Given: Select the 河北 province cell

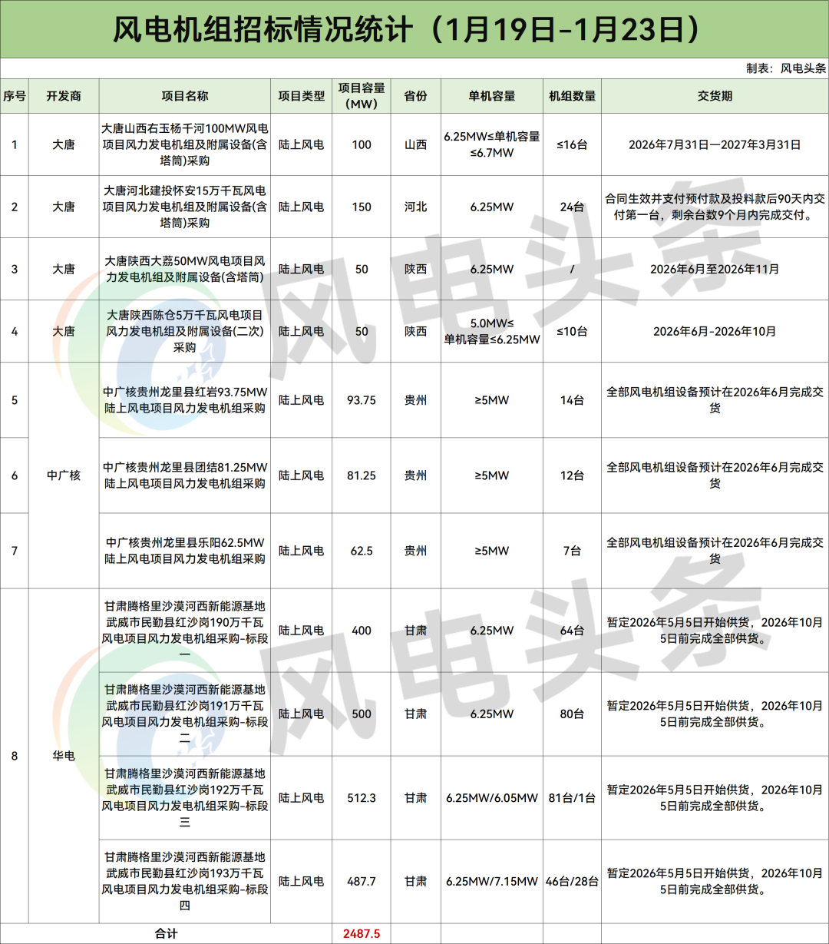Looking at the screenshot, I should 415,207.
